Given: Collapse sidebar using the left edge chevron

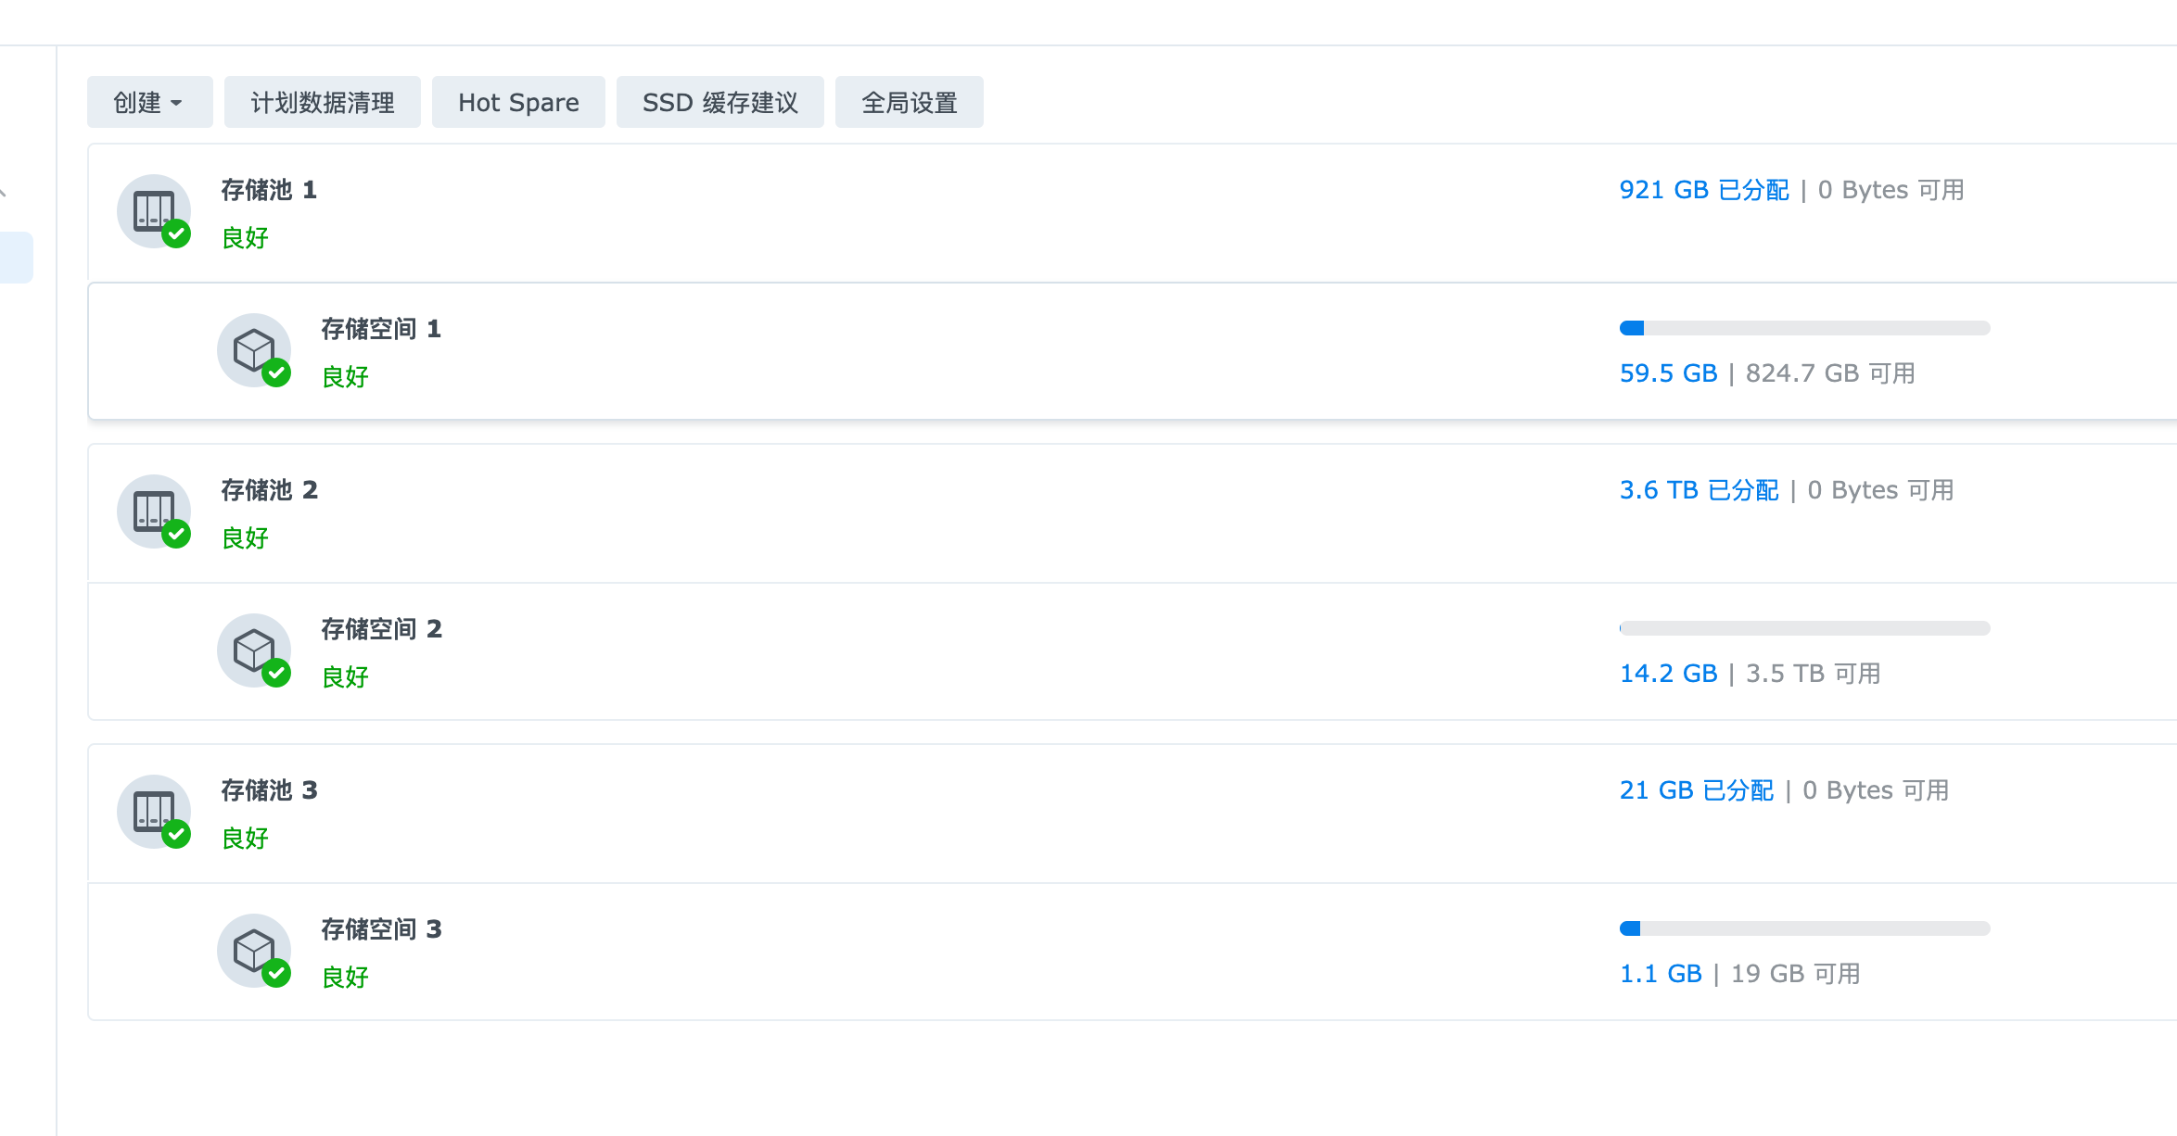Looking at the screenshot, I should 4,193.
